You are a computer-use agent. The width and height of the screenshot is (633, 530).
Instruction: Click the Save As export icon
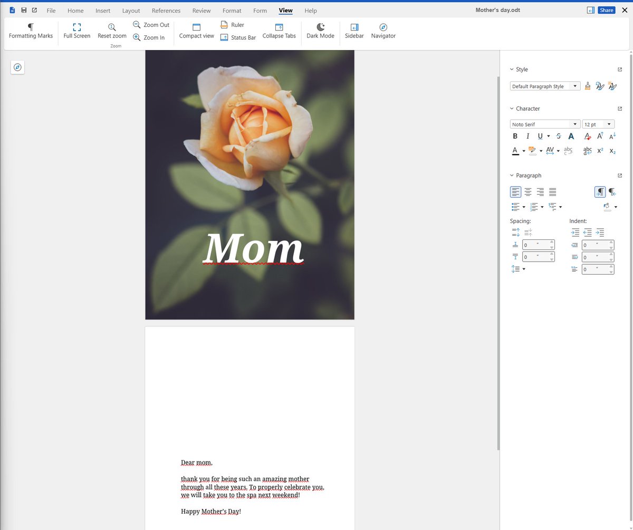[35, 10]
